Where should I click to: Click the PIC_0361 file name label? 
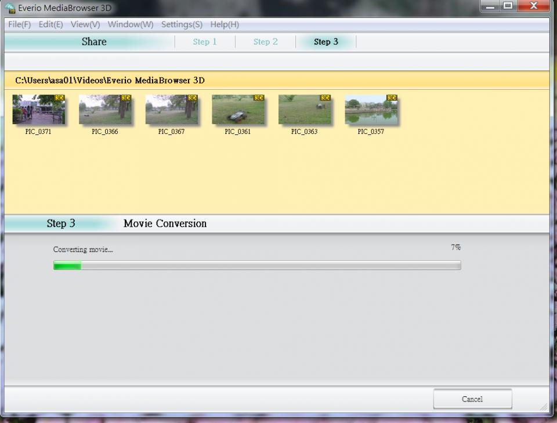pyautogui.click(x=238, y=132)
